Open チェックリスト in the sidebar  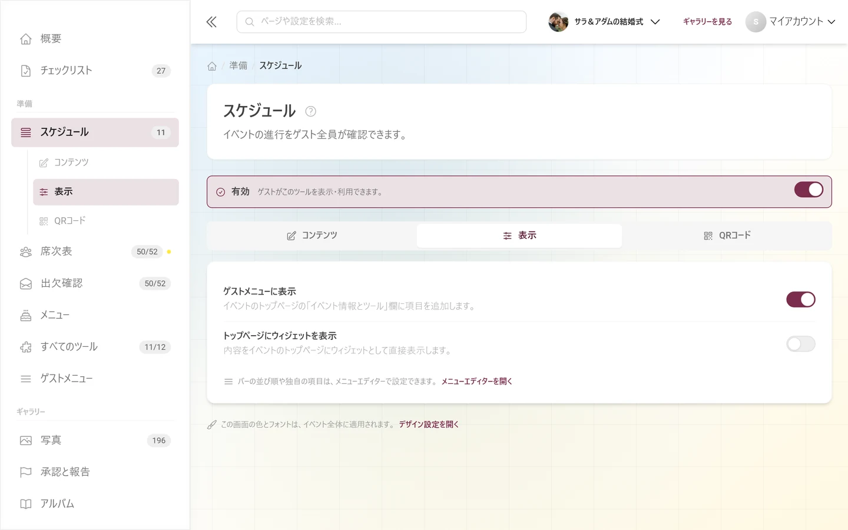(95, 71)
